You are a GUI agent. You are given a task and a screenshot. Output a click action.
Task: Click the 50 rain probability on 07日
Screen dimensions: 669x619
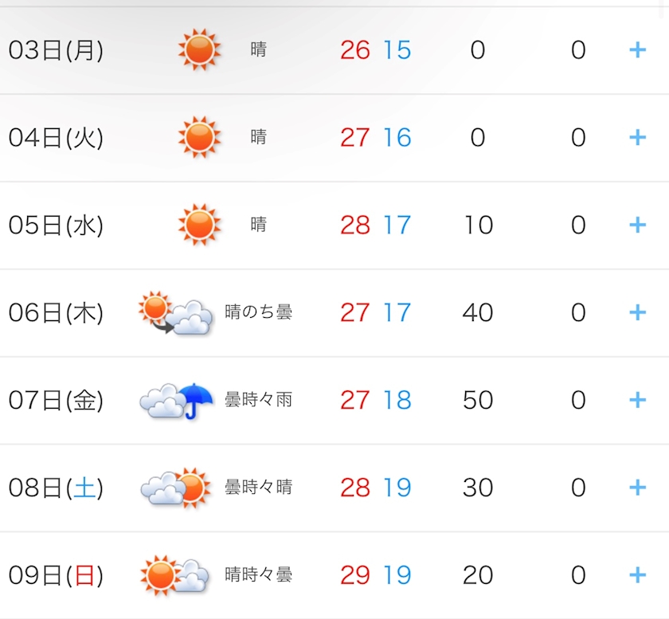coord(478,401)
